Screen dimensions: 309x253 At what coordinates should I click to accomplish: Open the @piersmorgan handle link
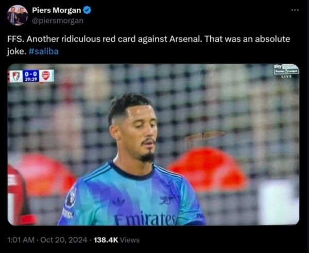point(58,21)
